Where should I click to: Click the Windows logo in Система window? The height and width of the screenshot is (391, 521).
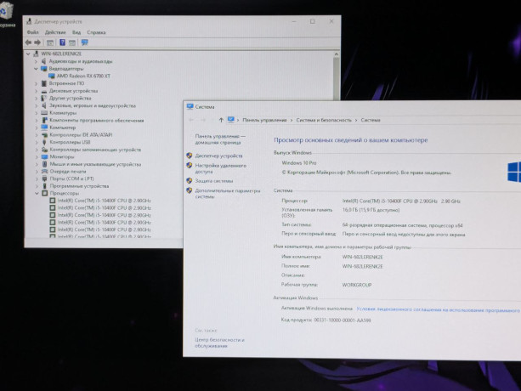tap(513, 172)
